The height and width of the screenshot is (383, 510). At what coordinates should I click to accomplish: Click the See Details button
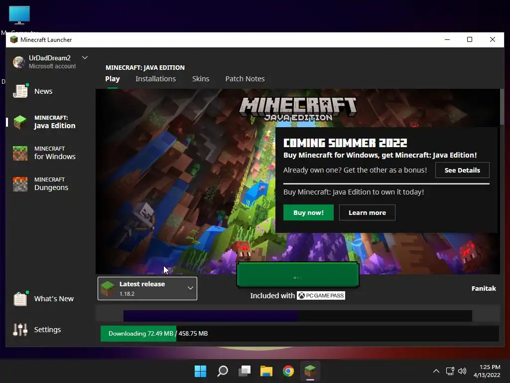tap(462, 170)
